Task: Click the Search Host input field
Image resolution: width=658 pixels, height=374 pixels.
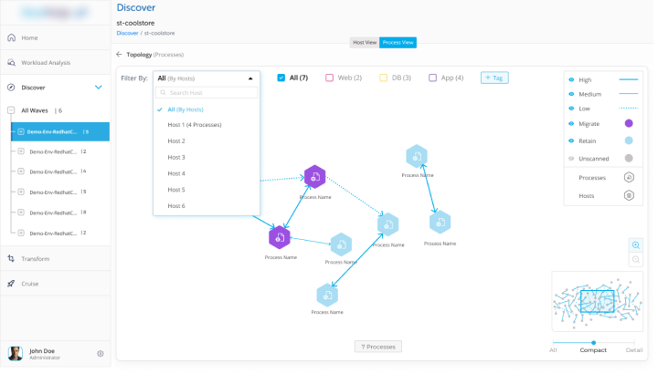Action: tap(208, 93)
